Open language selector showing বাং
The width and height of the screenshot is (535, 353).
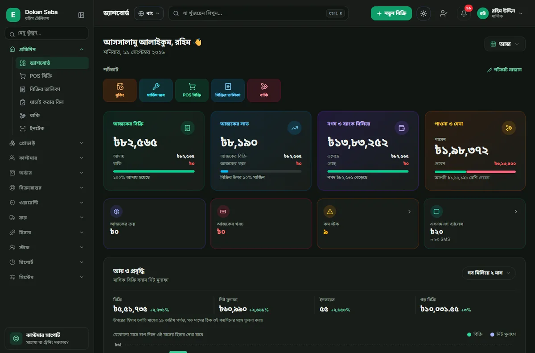(x=148, y=13)
